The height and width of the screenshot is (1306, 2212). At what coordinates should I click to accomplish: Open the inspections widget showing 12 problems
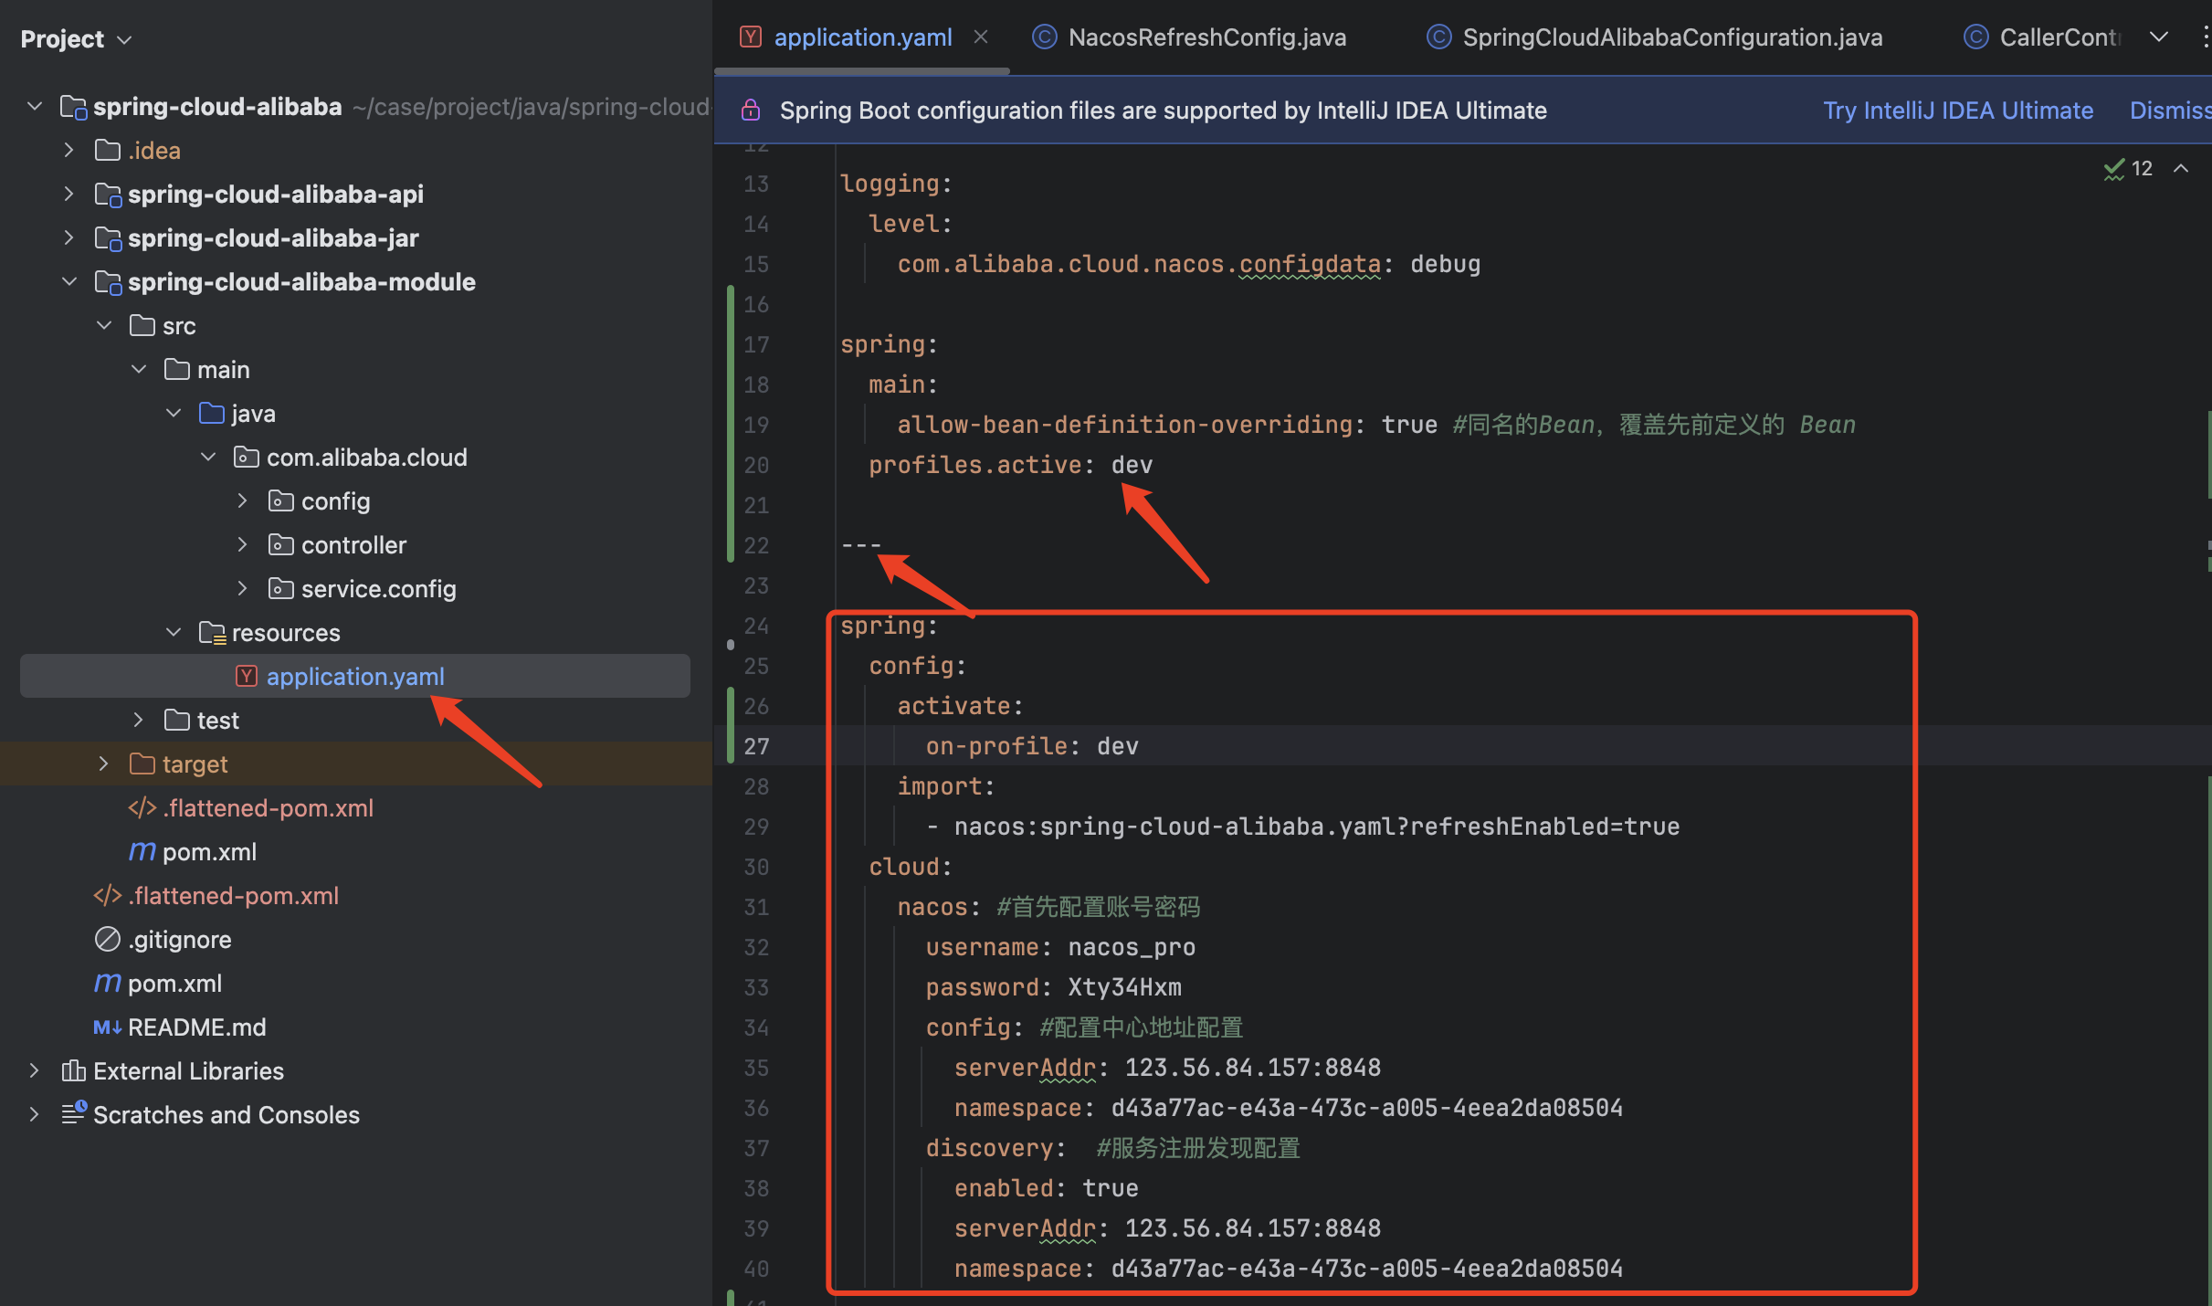(x=2128, y=168)
